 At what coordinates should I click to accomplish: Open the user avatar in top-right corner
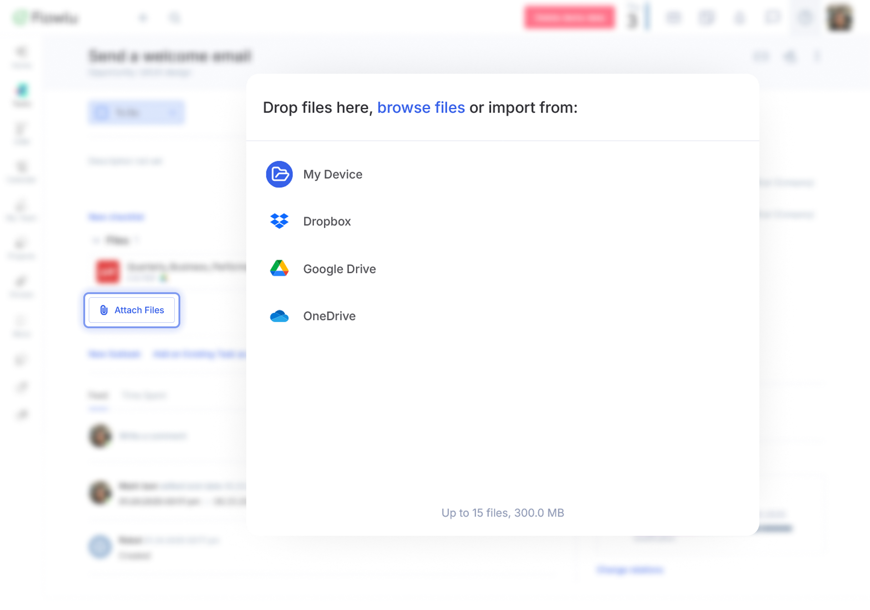(x=839, y=18)
